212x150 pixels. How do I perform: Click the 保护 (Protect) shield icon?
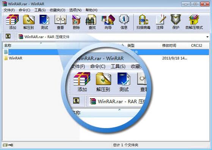pos(176,22)
